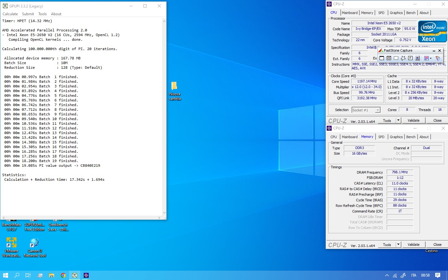Click the DRAM Frequency 798.1 MHz value
The image size is (448, 280).
pos(400,172)
